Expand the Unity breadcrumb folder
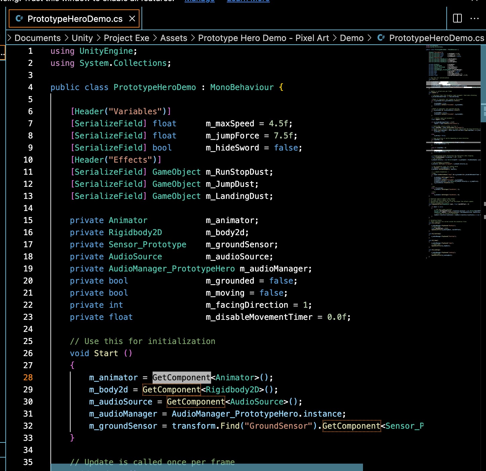Image resolution: width=486 pixels, height=471 pixels. 82,38
